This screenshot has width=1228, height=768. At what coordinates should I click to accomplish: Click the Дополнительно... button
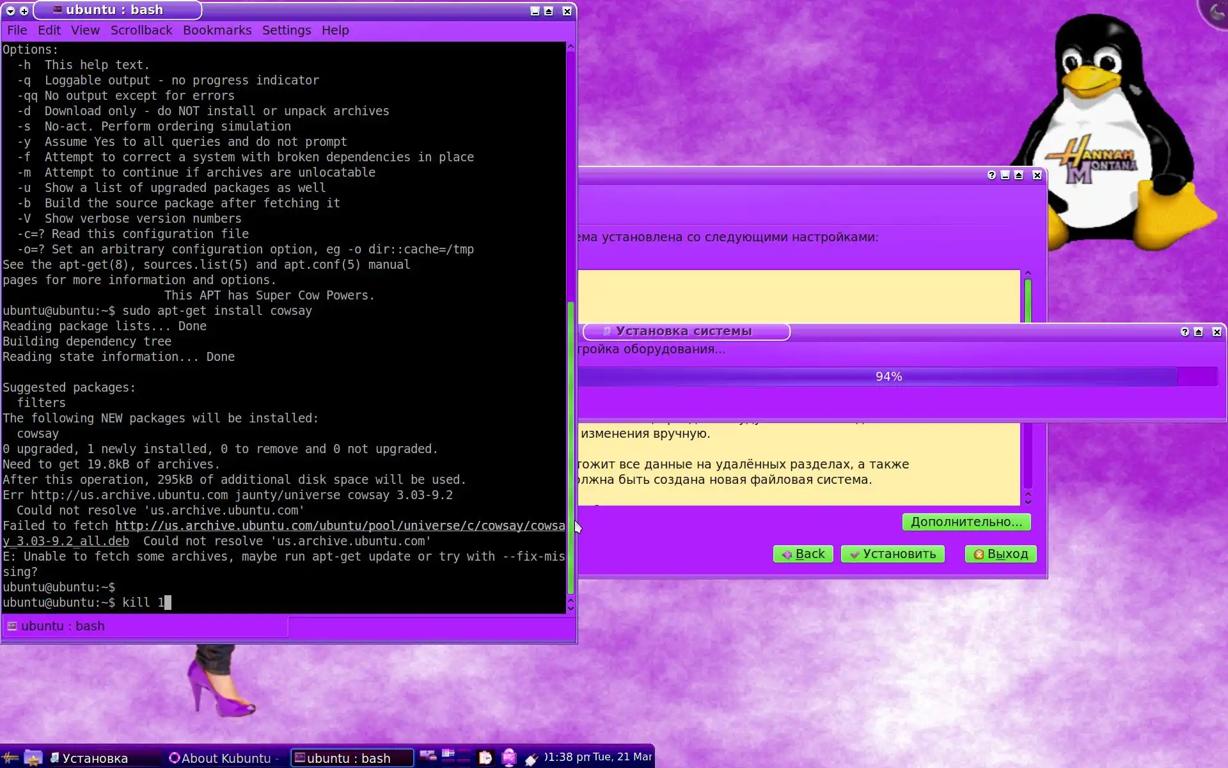(x=966, y=522)
